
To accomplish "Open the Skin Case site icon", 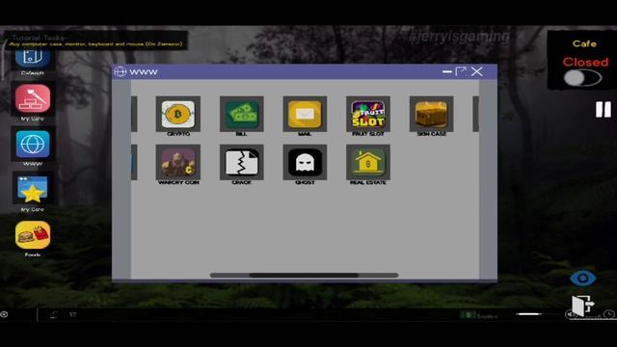I will pos(431,114).
